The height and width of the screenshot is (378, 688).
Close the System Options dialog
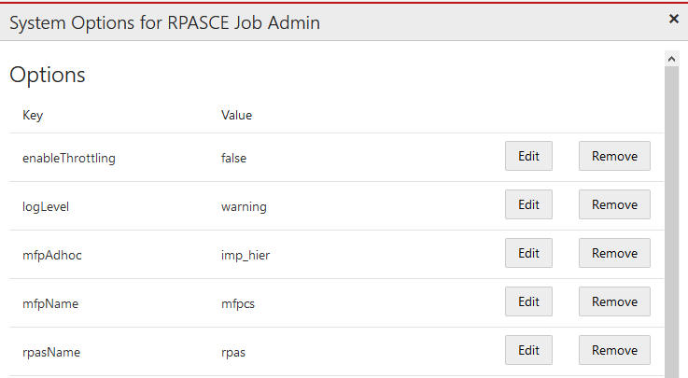[x=673, y=19]
